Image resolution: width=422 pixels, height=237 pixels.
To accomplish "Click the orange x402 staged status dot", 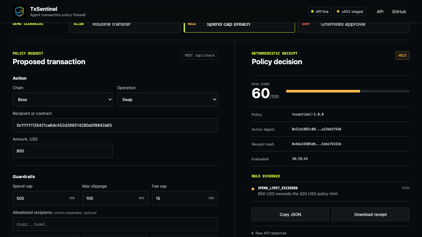I will [338, 12].
